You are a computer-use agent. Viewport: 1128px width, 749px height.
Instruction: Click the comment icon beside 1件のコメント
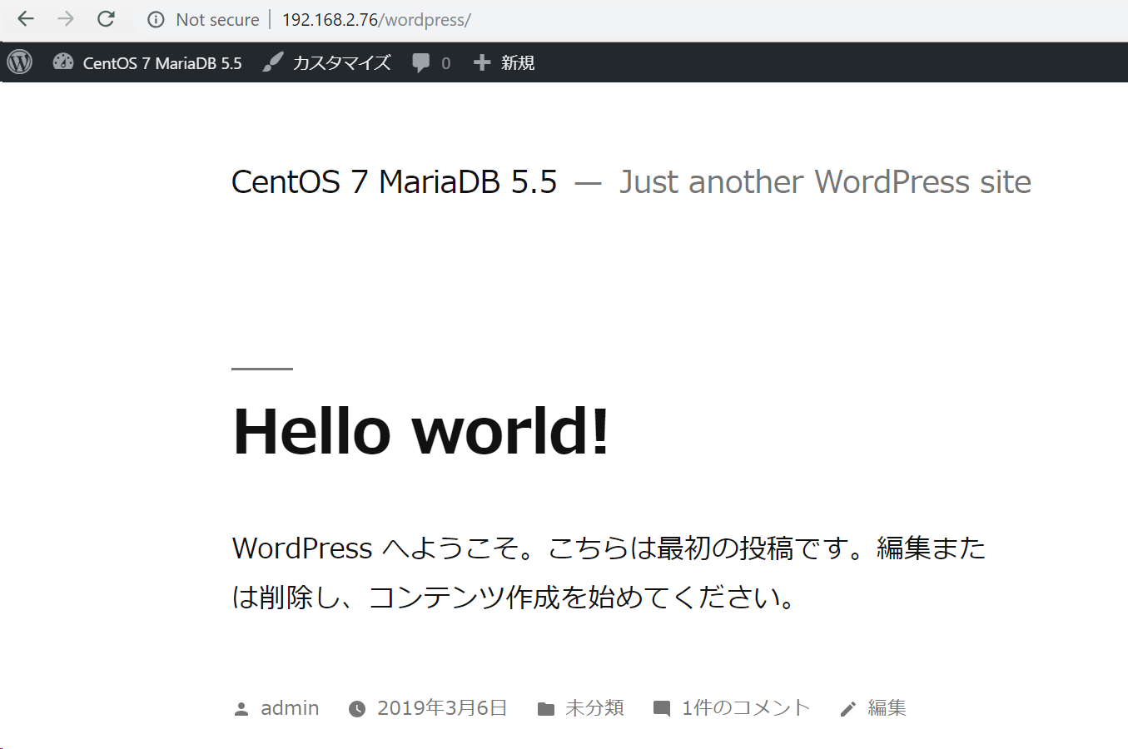pyautogui.click(x=662, y=709)
